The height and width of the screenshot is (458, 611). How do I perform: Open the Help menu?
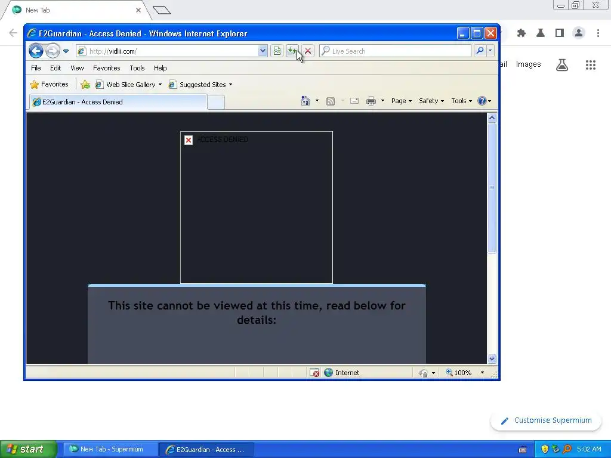click(160, 68)
